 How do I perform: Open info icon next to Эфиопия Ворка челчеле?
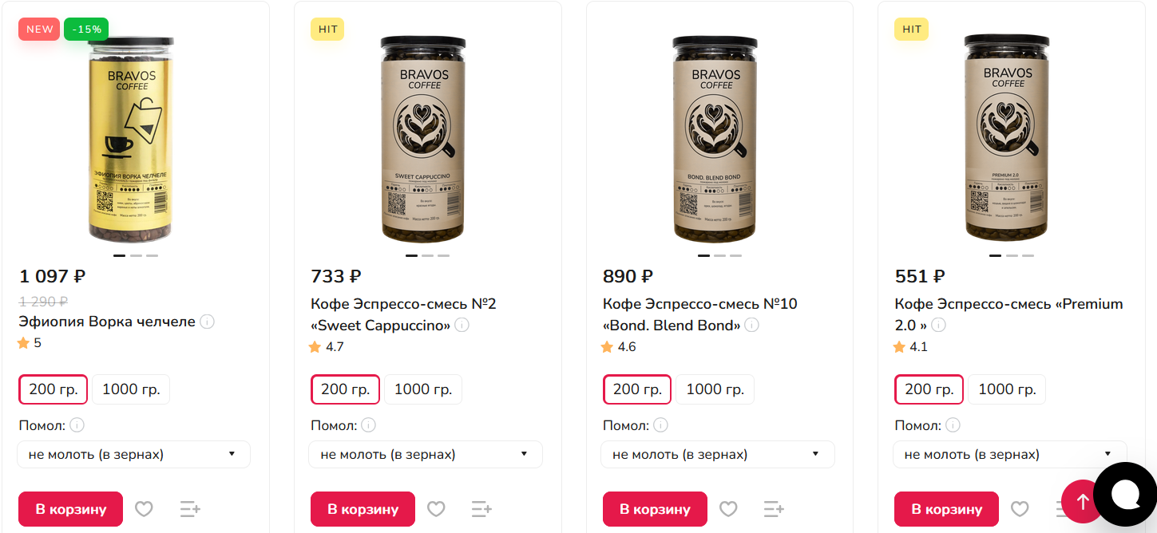(207, 322)
